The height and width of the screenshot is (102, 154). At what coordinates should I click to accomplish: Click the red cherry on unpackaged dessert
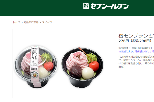tap(94, 66)
